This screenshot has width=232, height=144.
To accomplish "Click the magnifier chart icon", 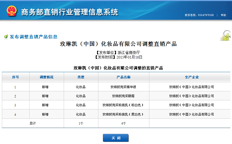I will coord(225,36).
